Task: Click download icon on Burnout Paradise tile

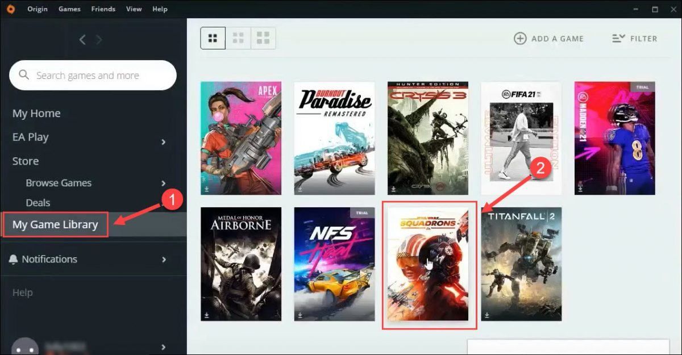Action: pos(301,189)
